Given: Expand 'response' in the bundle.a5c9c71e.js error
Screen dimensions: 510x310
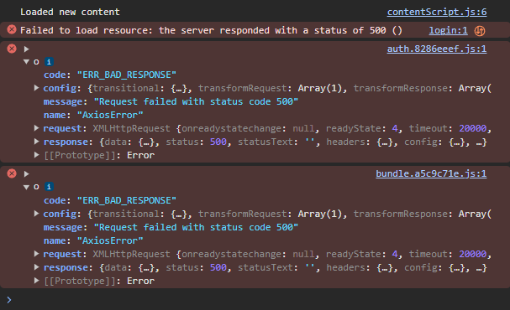Looking at the screenshot, I should pos(36,267).
